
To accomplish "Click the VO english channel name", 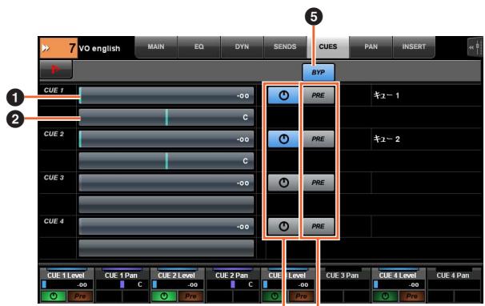I will pyautogui.click(x=99, y=49).
